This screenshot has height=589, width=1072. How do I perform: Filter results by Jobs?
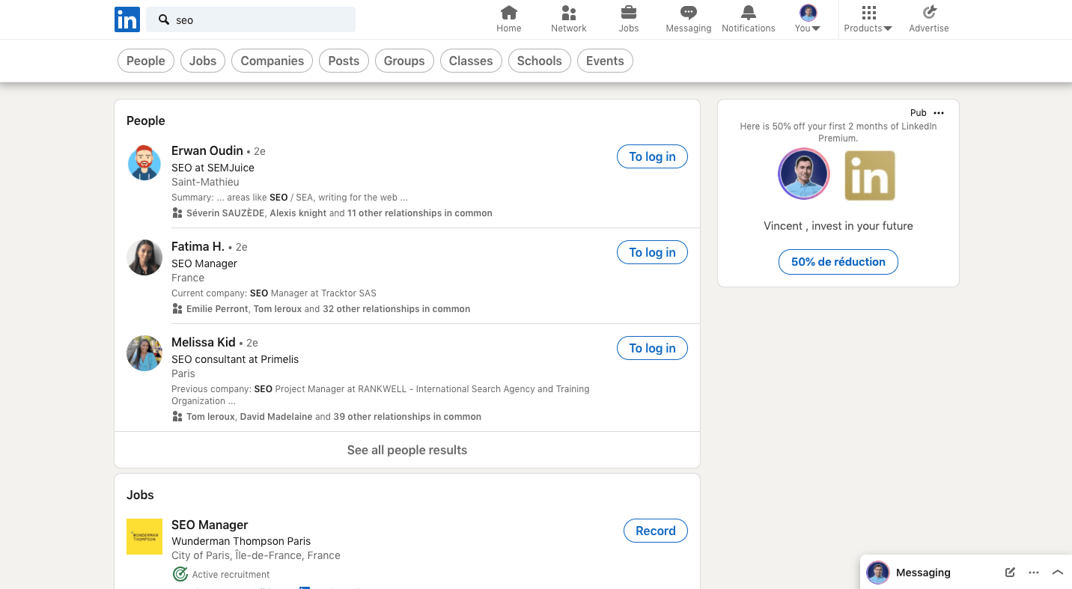point(203,61)
